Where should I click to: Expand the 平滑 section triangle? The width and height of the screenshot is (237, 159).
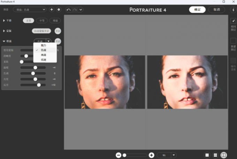click(4, 21)
